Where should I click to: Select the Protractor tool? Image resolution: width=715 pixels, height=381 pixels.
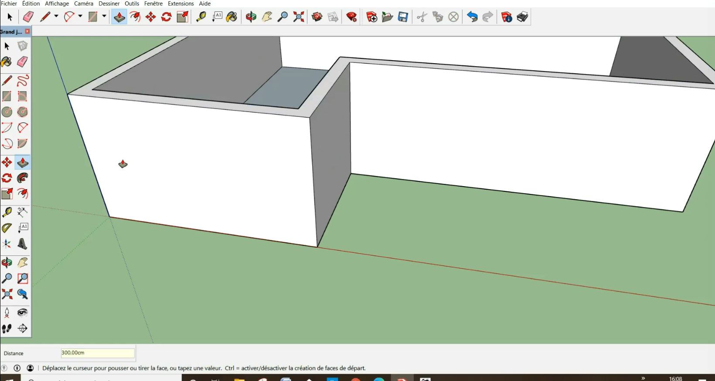point(7,228)
